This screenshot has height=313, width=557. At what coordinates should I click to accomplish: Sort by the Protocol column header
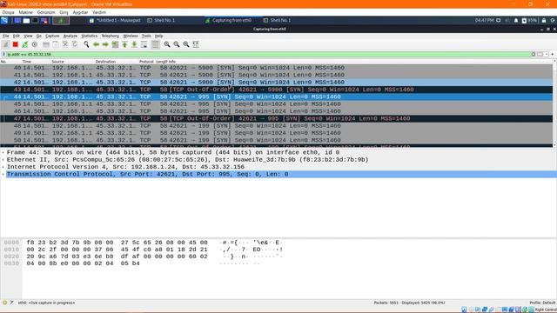tap(146, 62)
